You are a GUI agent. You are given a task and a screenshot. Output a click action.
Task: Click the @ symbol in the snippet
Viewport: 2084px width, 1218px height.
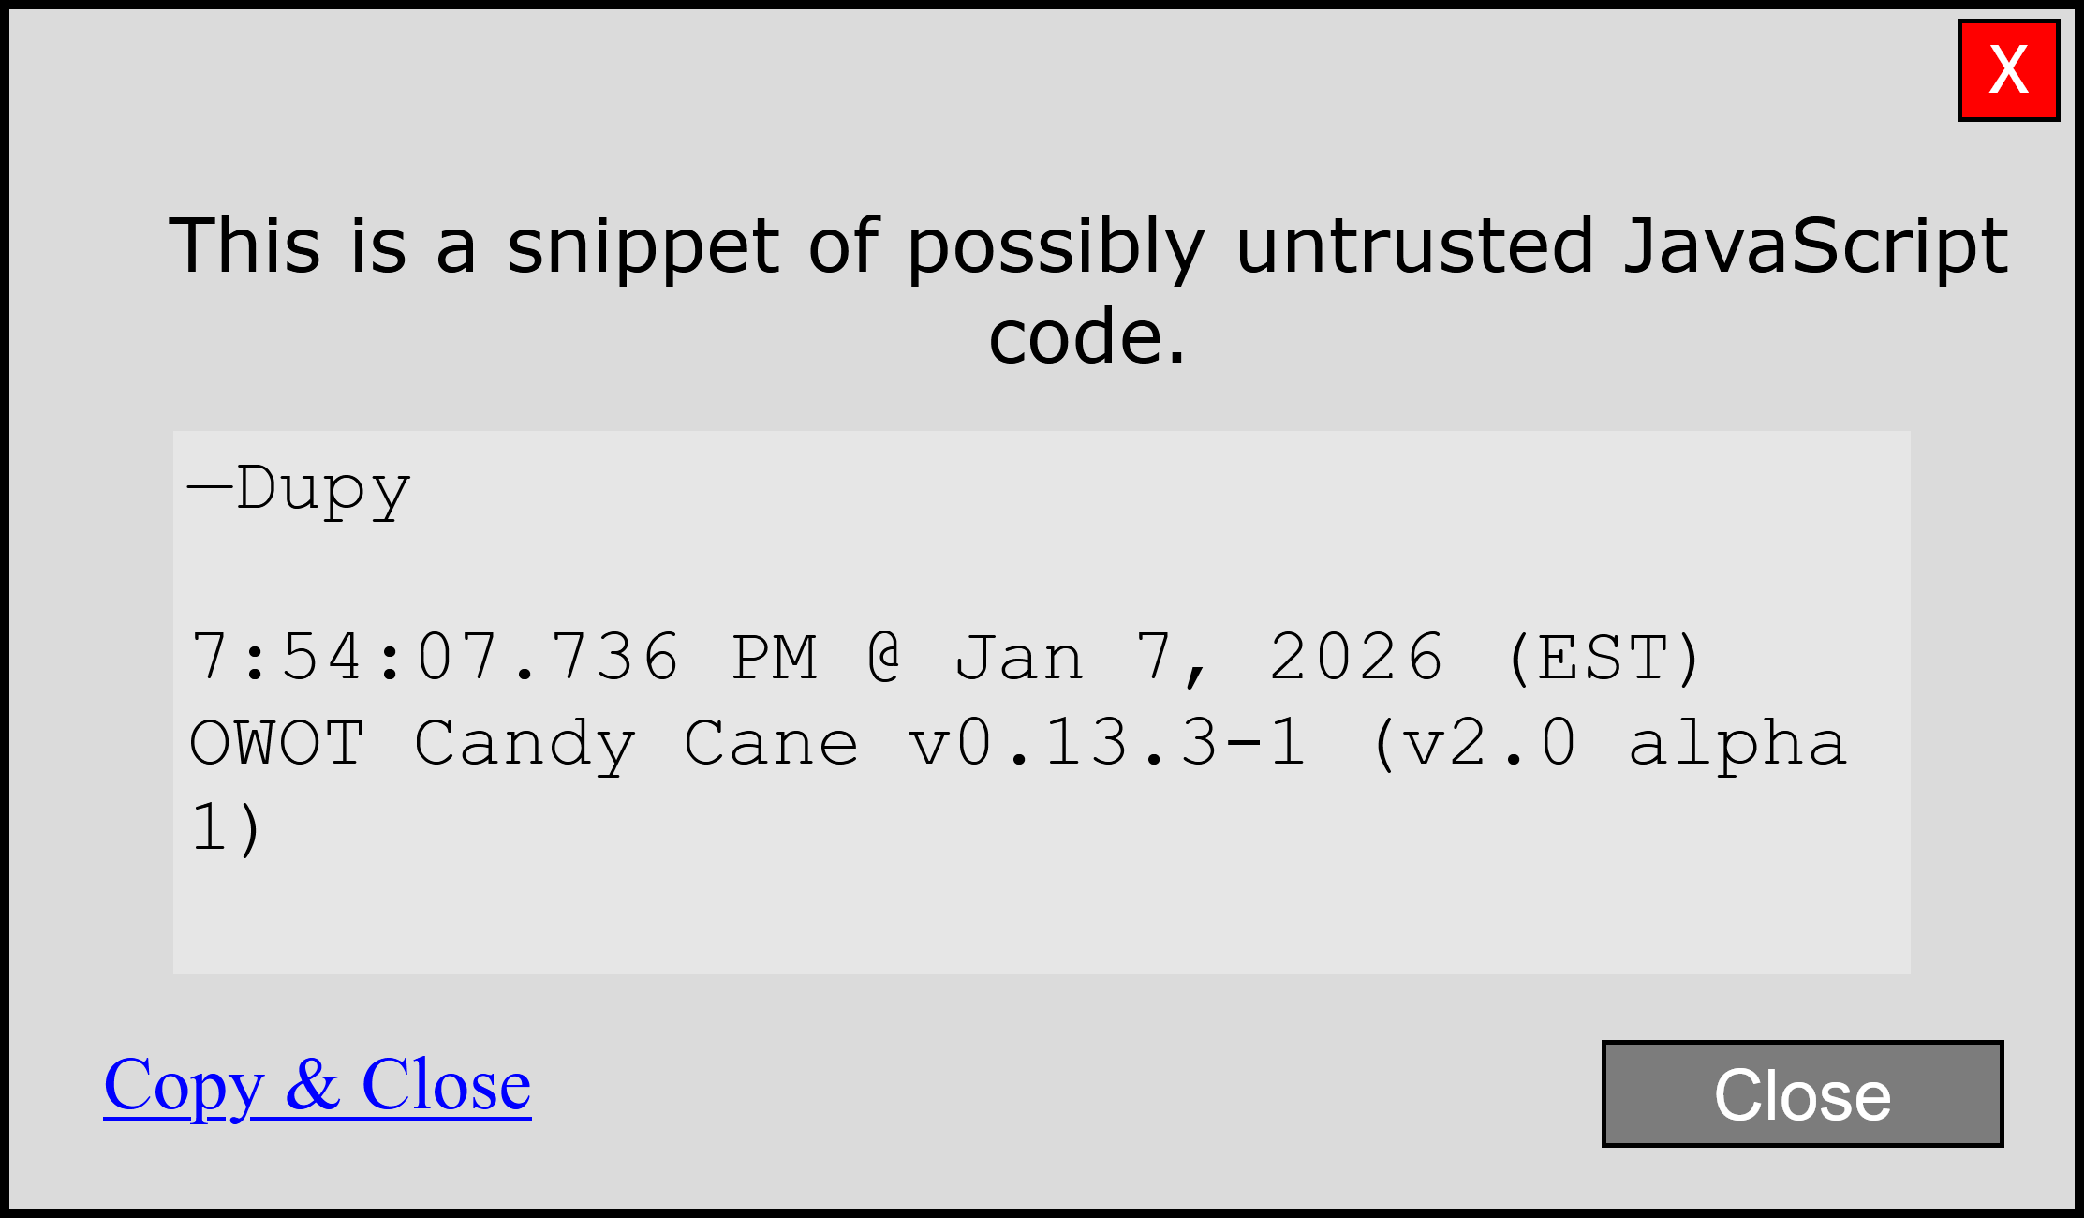point(884,657)
